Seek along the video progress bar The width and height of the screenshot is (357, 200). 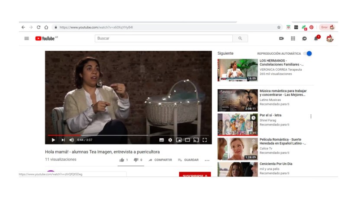129,135
